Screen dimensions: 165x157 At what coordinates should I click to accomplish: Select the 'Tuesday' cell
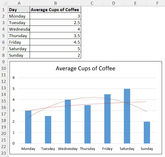[x=19, y=23]
